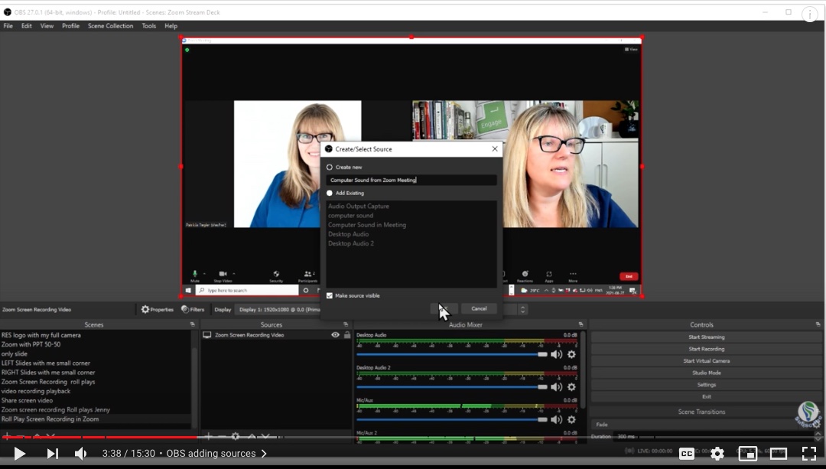The width and height of the screenshot is (826, 469).
Task: Mute the YouTube video volume
Action: coord(80,453)
